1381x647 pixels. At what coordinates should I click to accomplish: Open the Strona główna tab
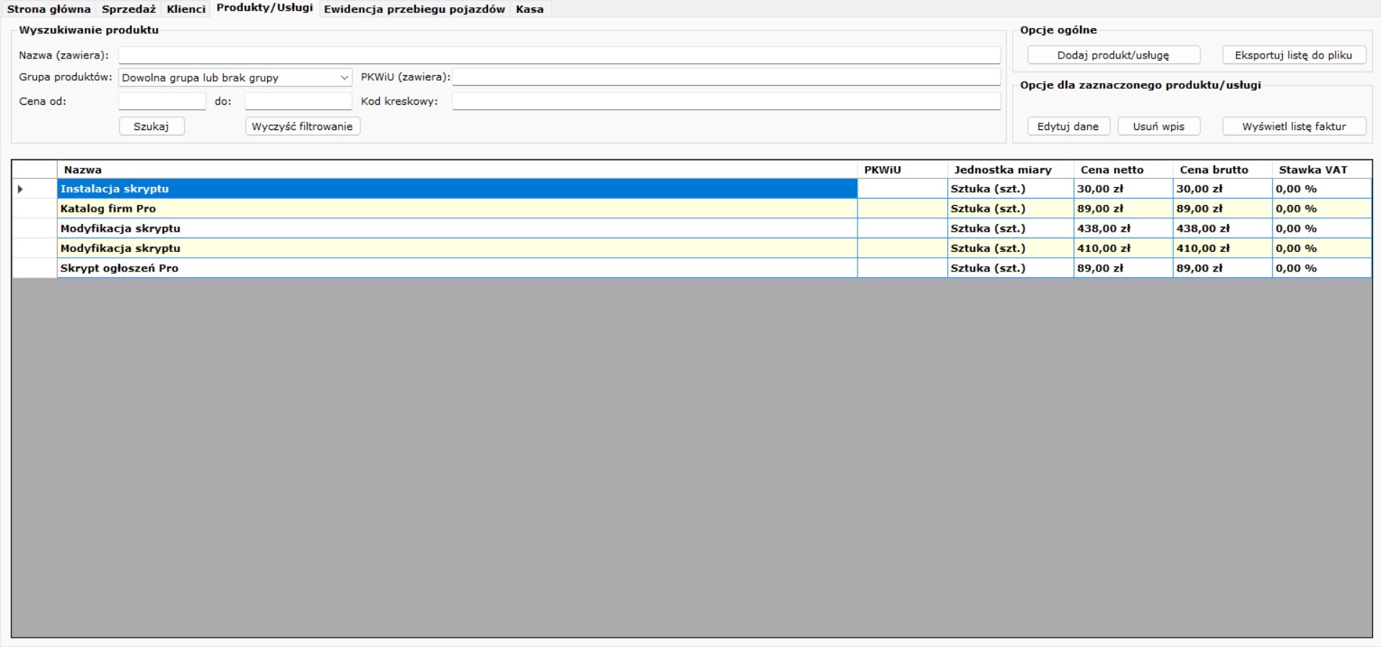(48, 9)
